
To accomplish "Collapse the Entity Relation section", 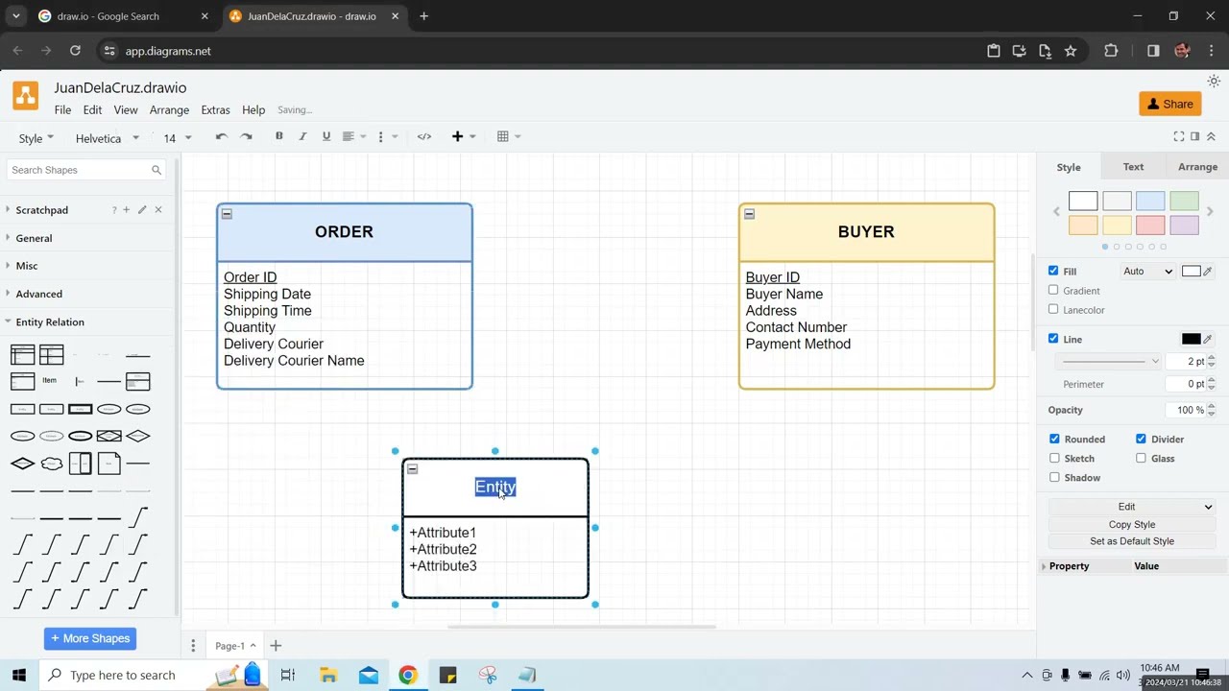I will pos(50,322).
